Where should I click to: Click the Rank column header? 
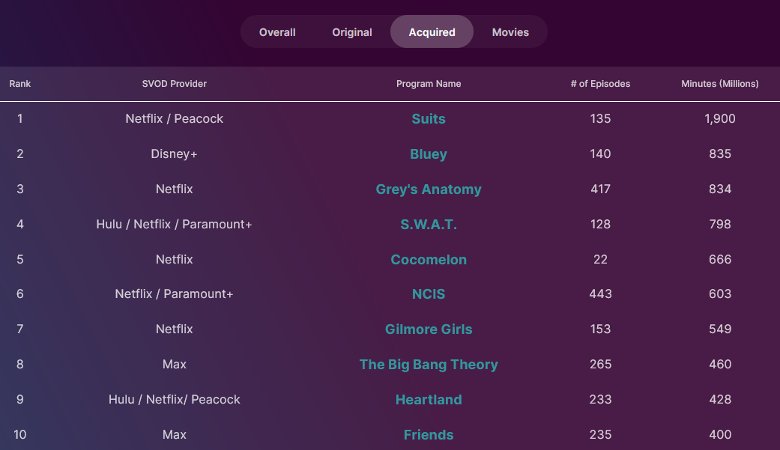click(x=20, y=84)
